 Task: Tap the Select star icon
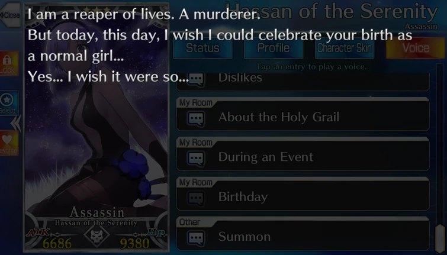tap(8, 103)
